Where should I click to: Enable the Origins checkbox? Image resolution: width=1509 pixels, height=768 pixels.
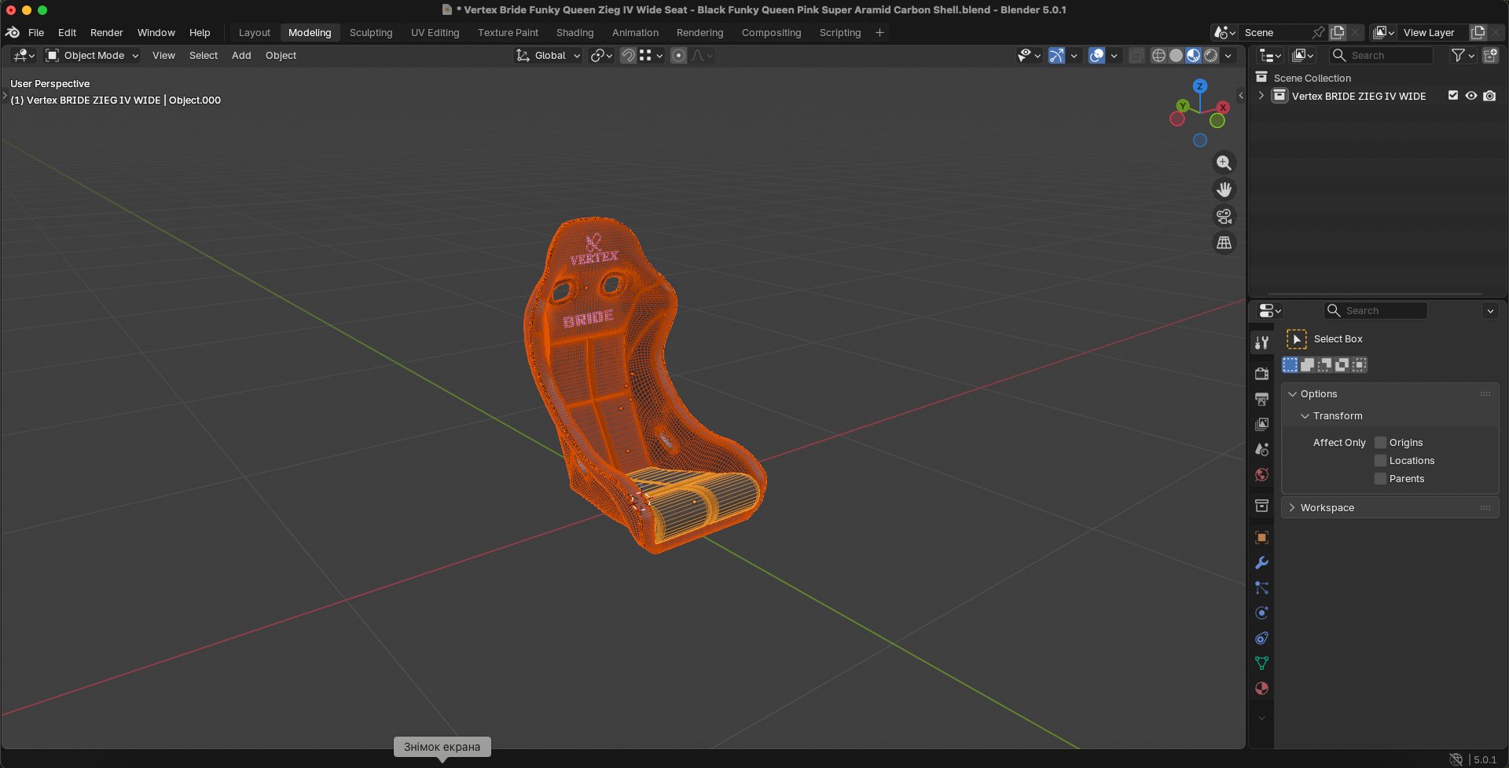tap(1380, 443)
